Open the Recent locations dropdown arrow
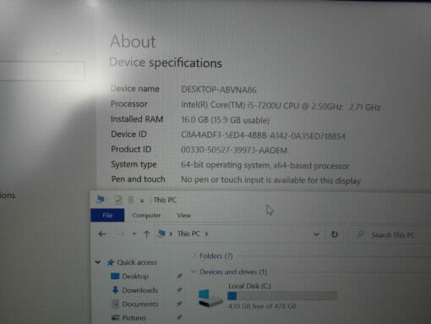The height and width of the screenshot is (324, 431). point(134,233)
